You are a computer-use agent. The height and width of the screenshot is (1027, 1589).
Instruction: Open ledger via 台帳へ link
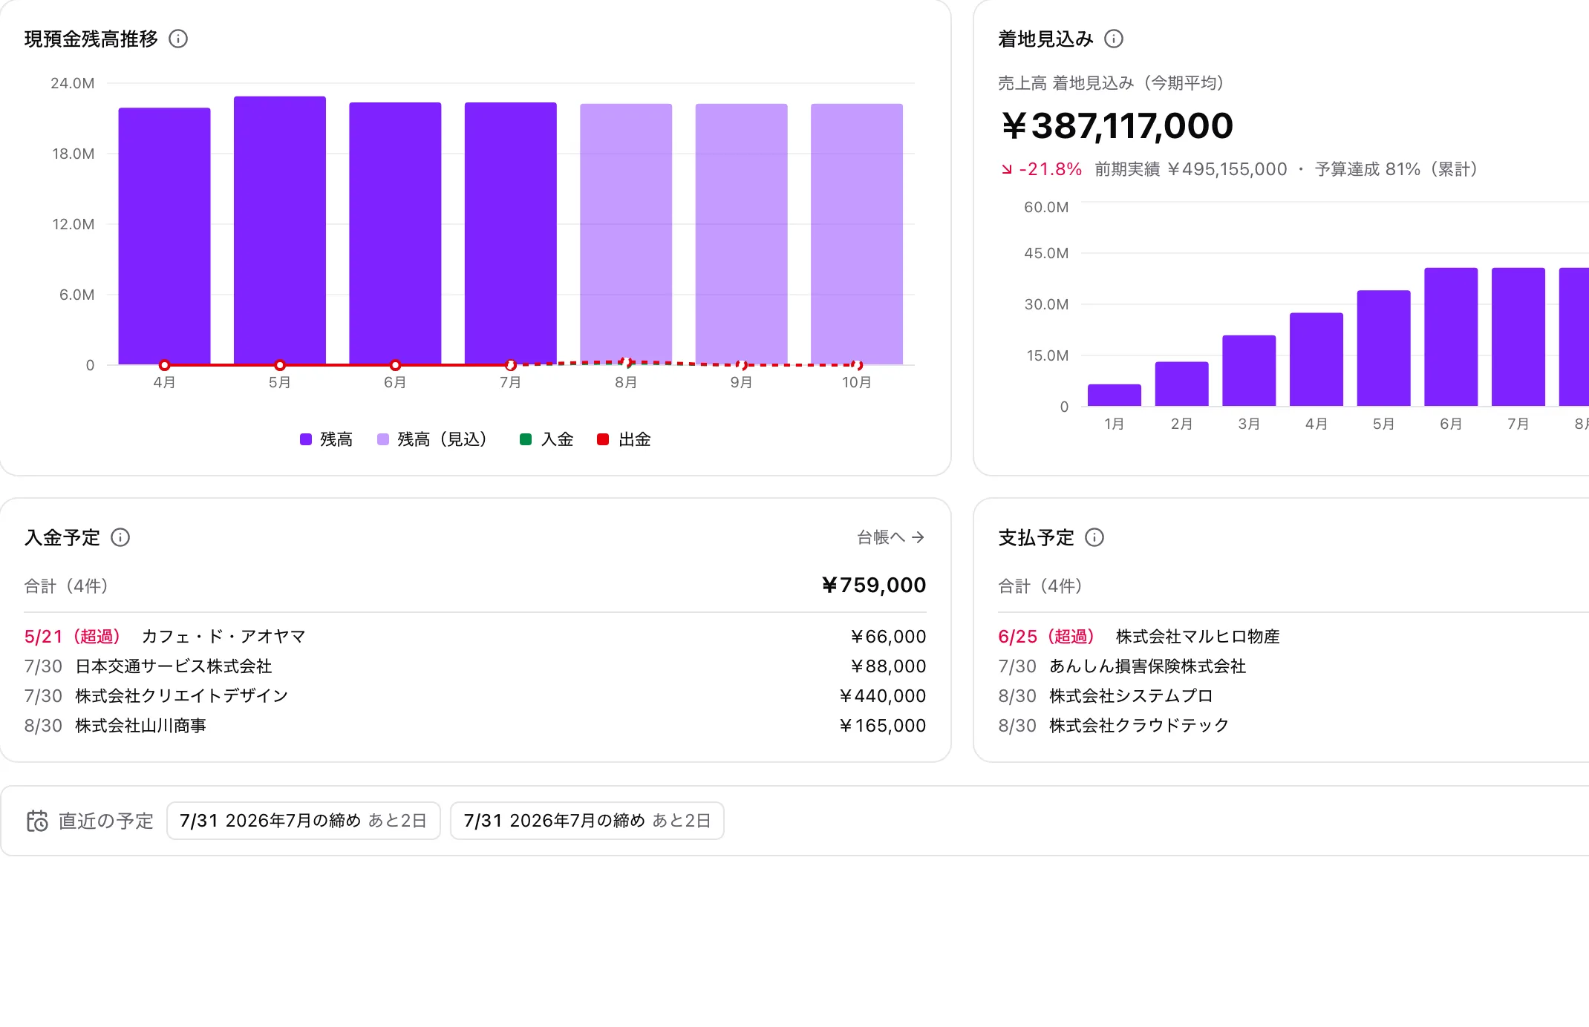(891, 537)
